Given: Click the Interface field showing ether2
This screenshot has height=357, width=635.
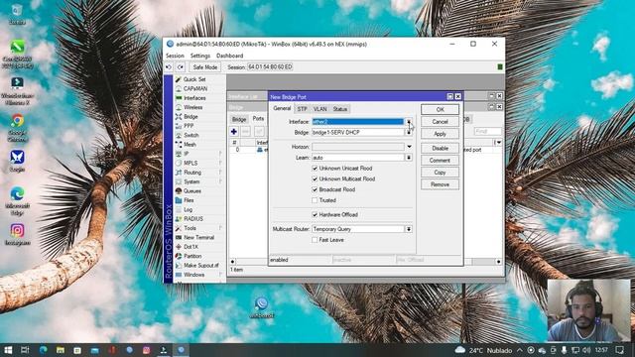Looking at the screenshot, I should 358,122.
